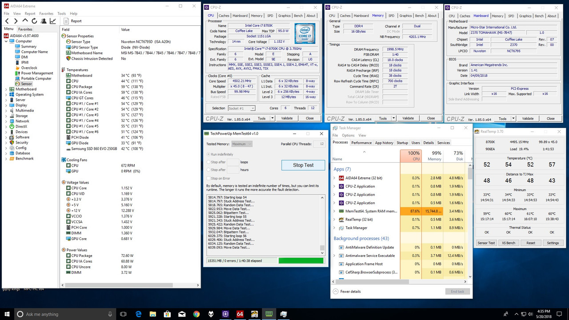Click the AIDA64 Back navigation arrow

7,21
